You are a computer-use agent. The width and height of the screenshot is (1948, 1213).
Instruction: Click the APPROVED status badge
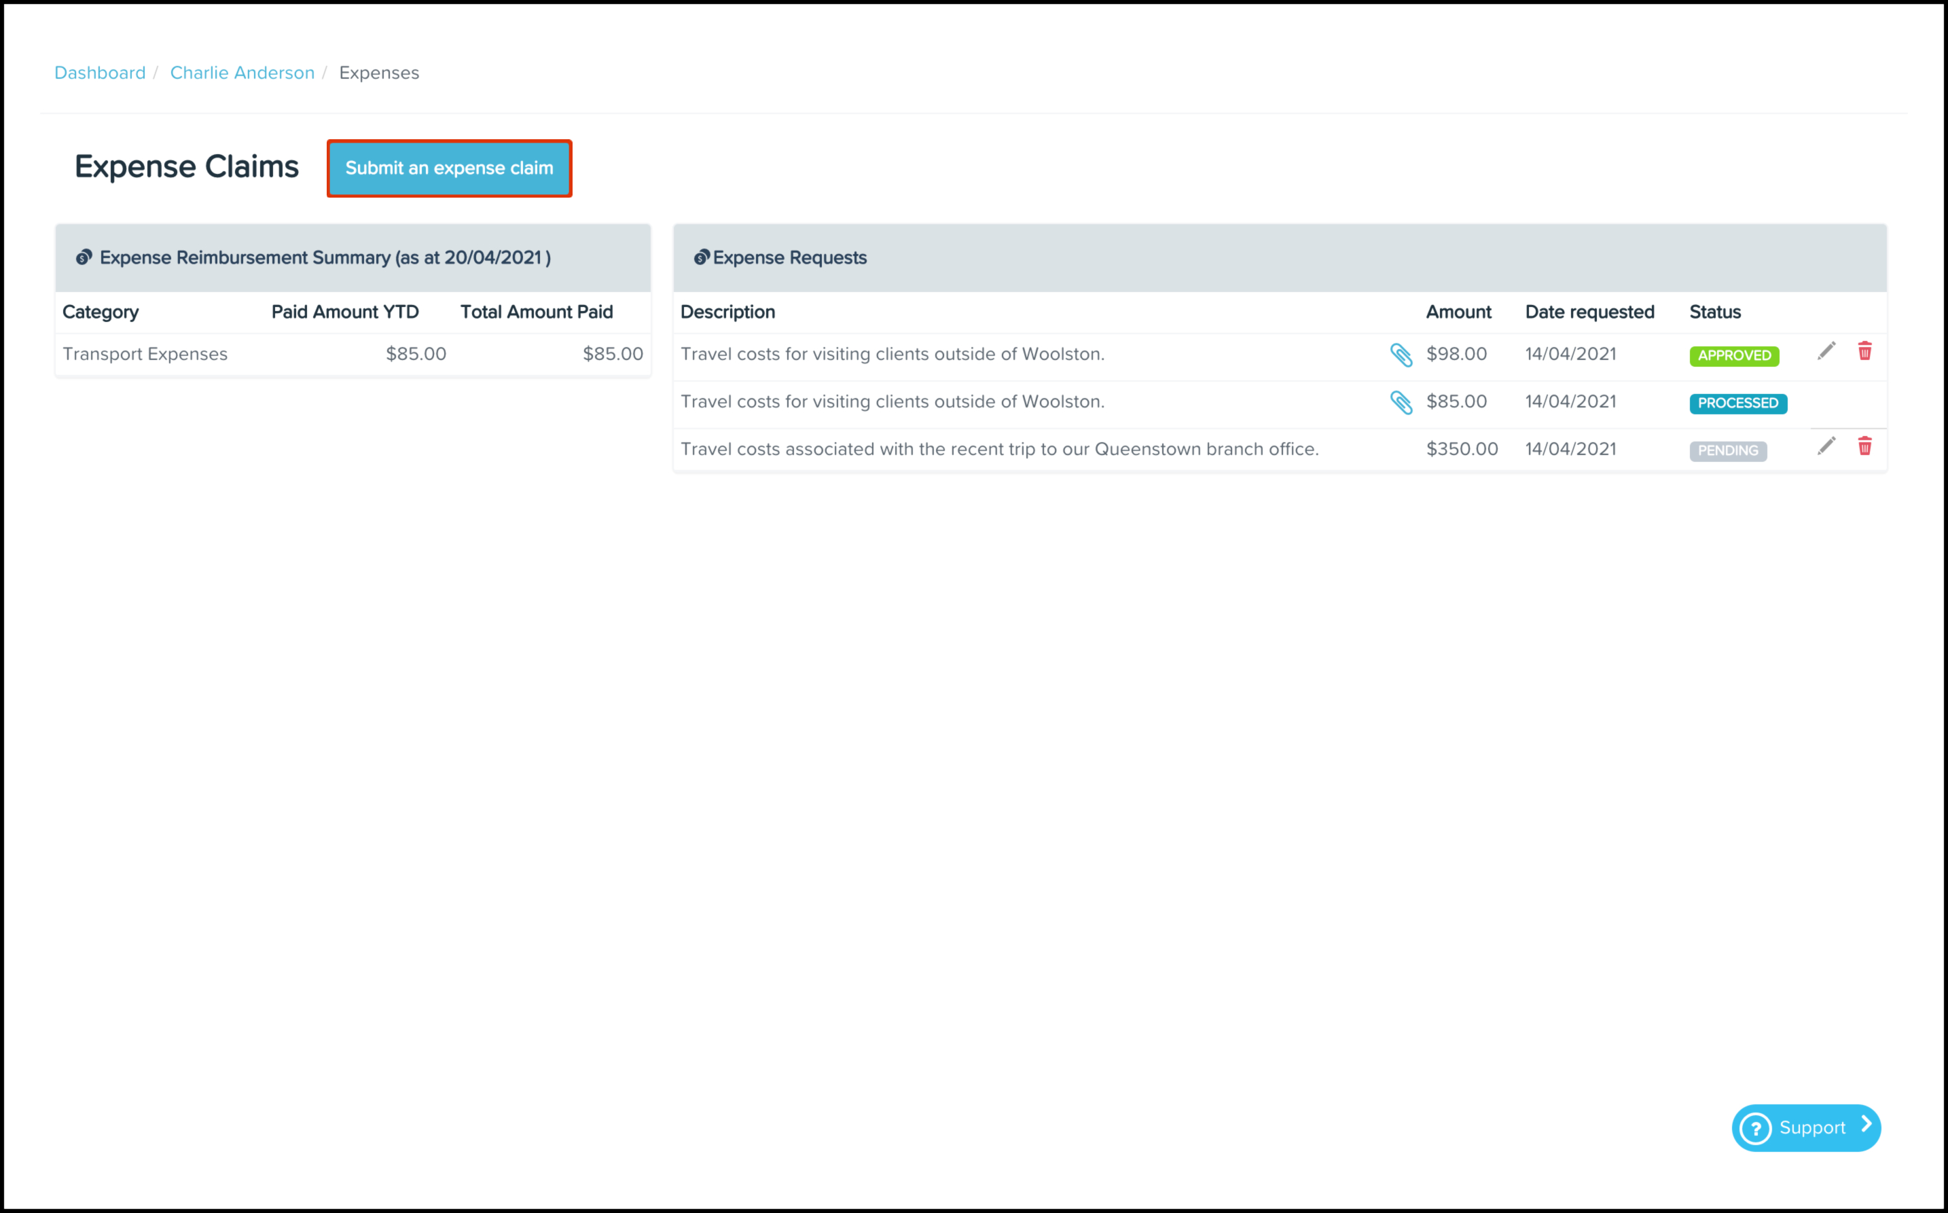point(1734,355)
